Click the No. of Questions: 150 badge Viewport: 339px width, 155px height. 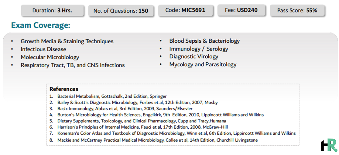(x=121, y=11)
